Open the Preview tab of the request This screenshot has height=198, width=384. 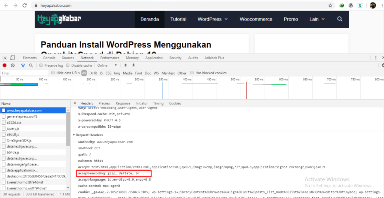pos(104,103)
